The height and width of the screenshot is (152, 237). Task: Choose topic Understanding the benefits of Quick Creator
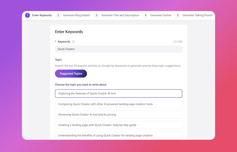coord(118,135)
